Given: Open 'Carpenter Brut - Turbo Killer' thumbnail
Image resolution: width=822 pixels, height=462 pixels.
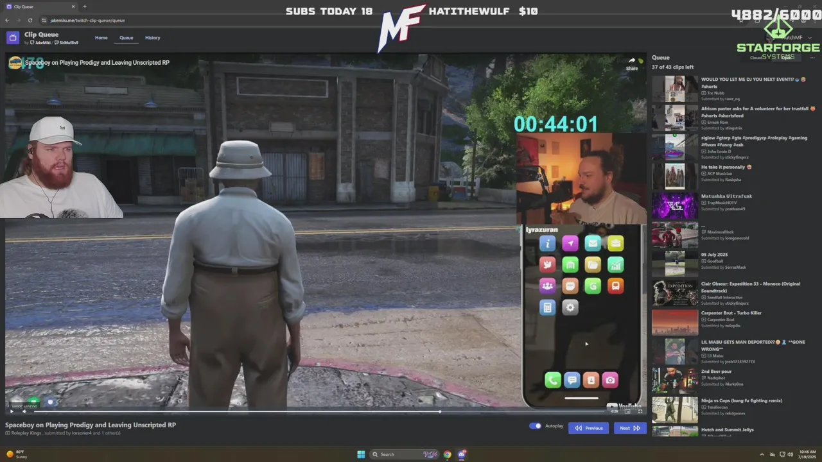Looking at the screenshot, I should click(675, 322).
